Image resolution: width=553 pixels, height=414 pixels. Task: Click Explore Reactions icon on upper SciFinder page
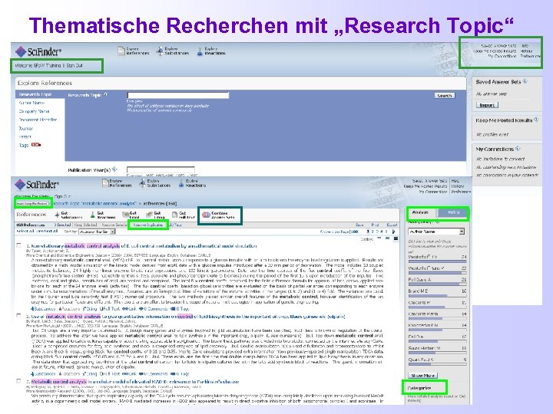pyautogui.click(x=200, y=51)
